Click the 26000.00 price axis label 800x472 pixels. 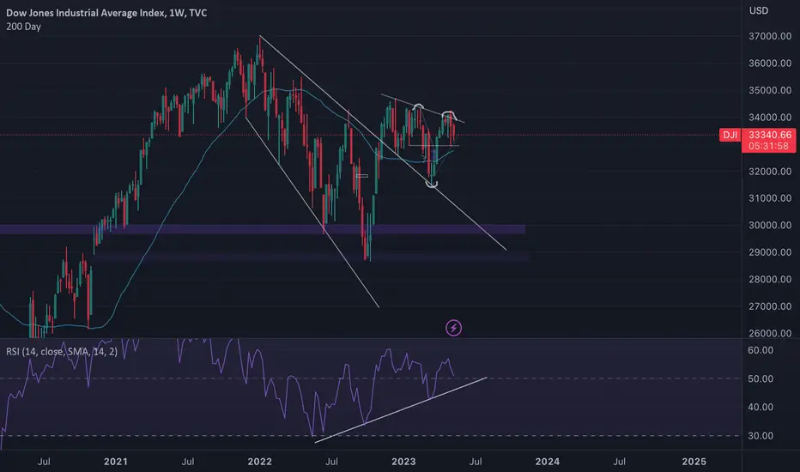tap(769, 333)
